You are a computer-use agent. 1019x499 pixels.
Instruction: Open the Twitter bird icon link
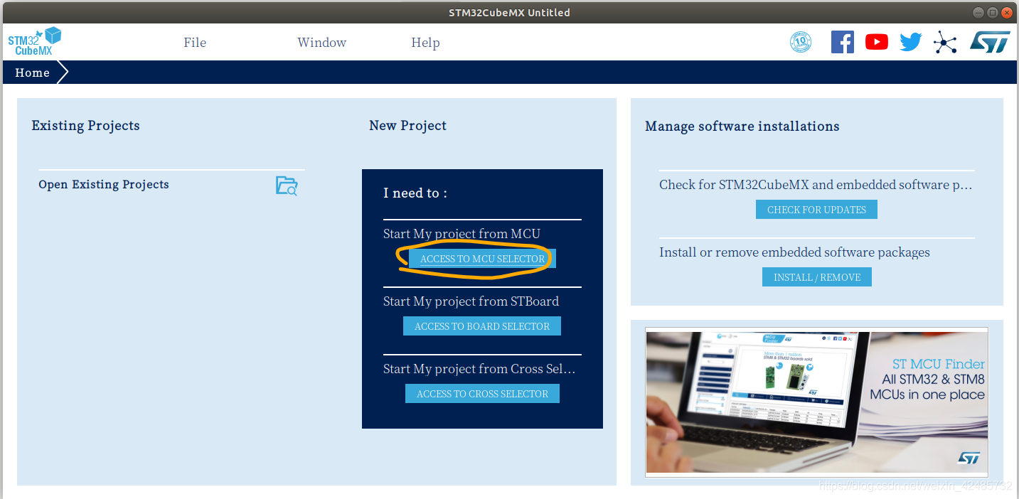pyautogui.click(x=911, y=43)
